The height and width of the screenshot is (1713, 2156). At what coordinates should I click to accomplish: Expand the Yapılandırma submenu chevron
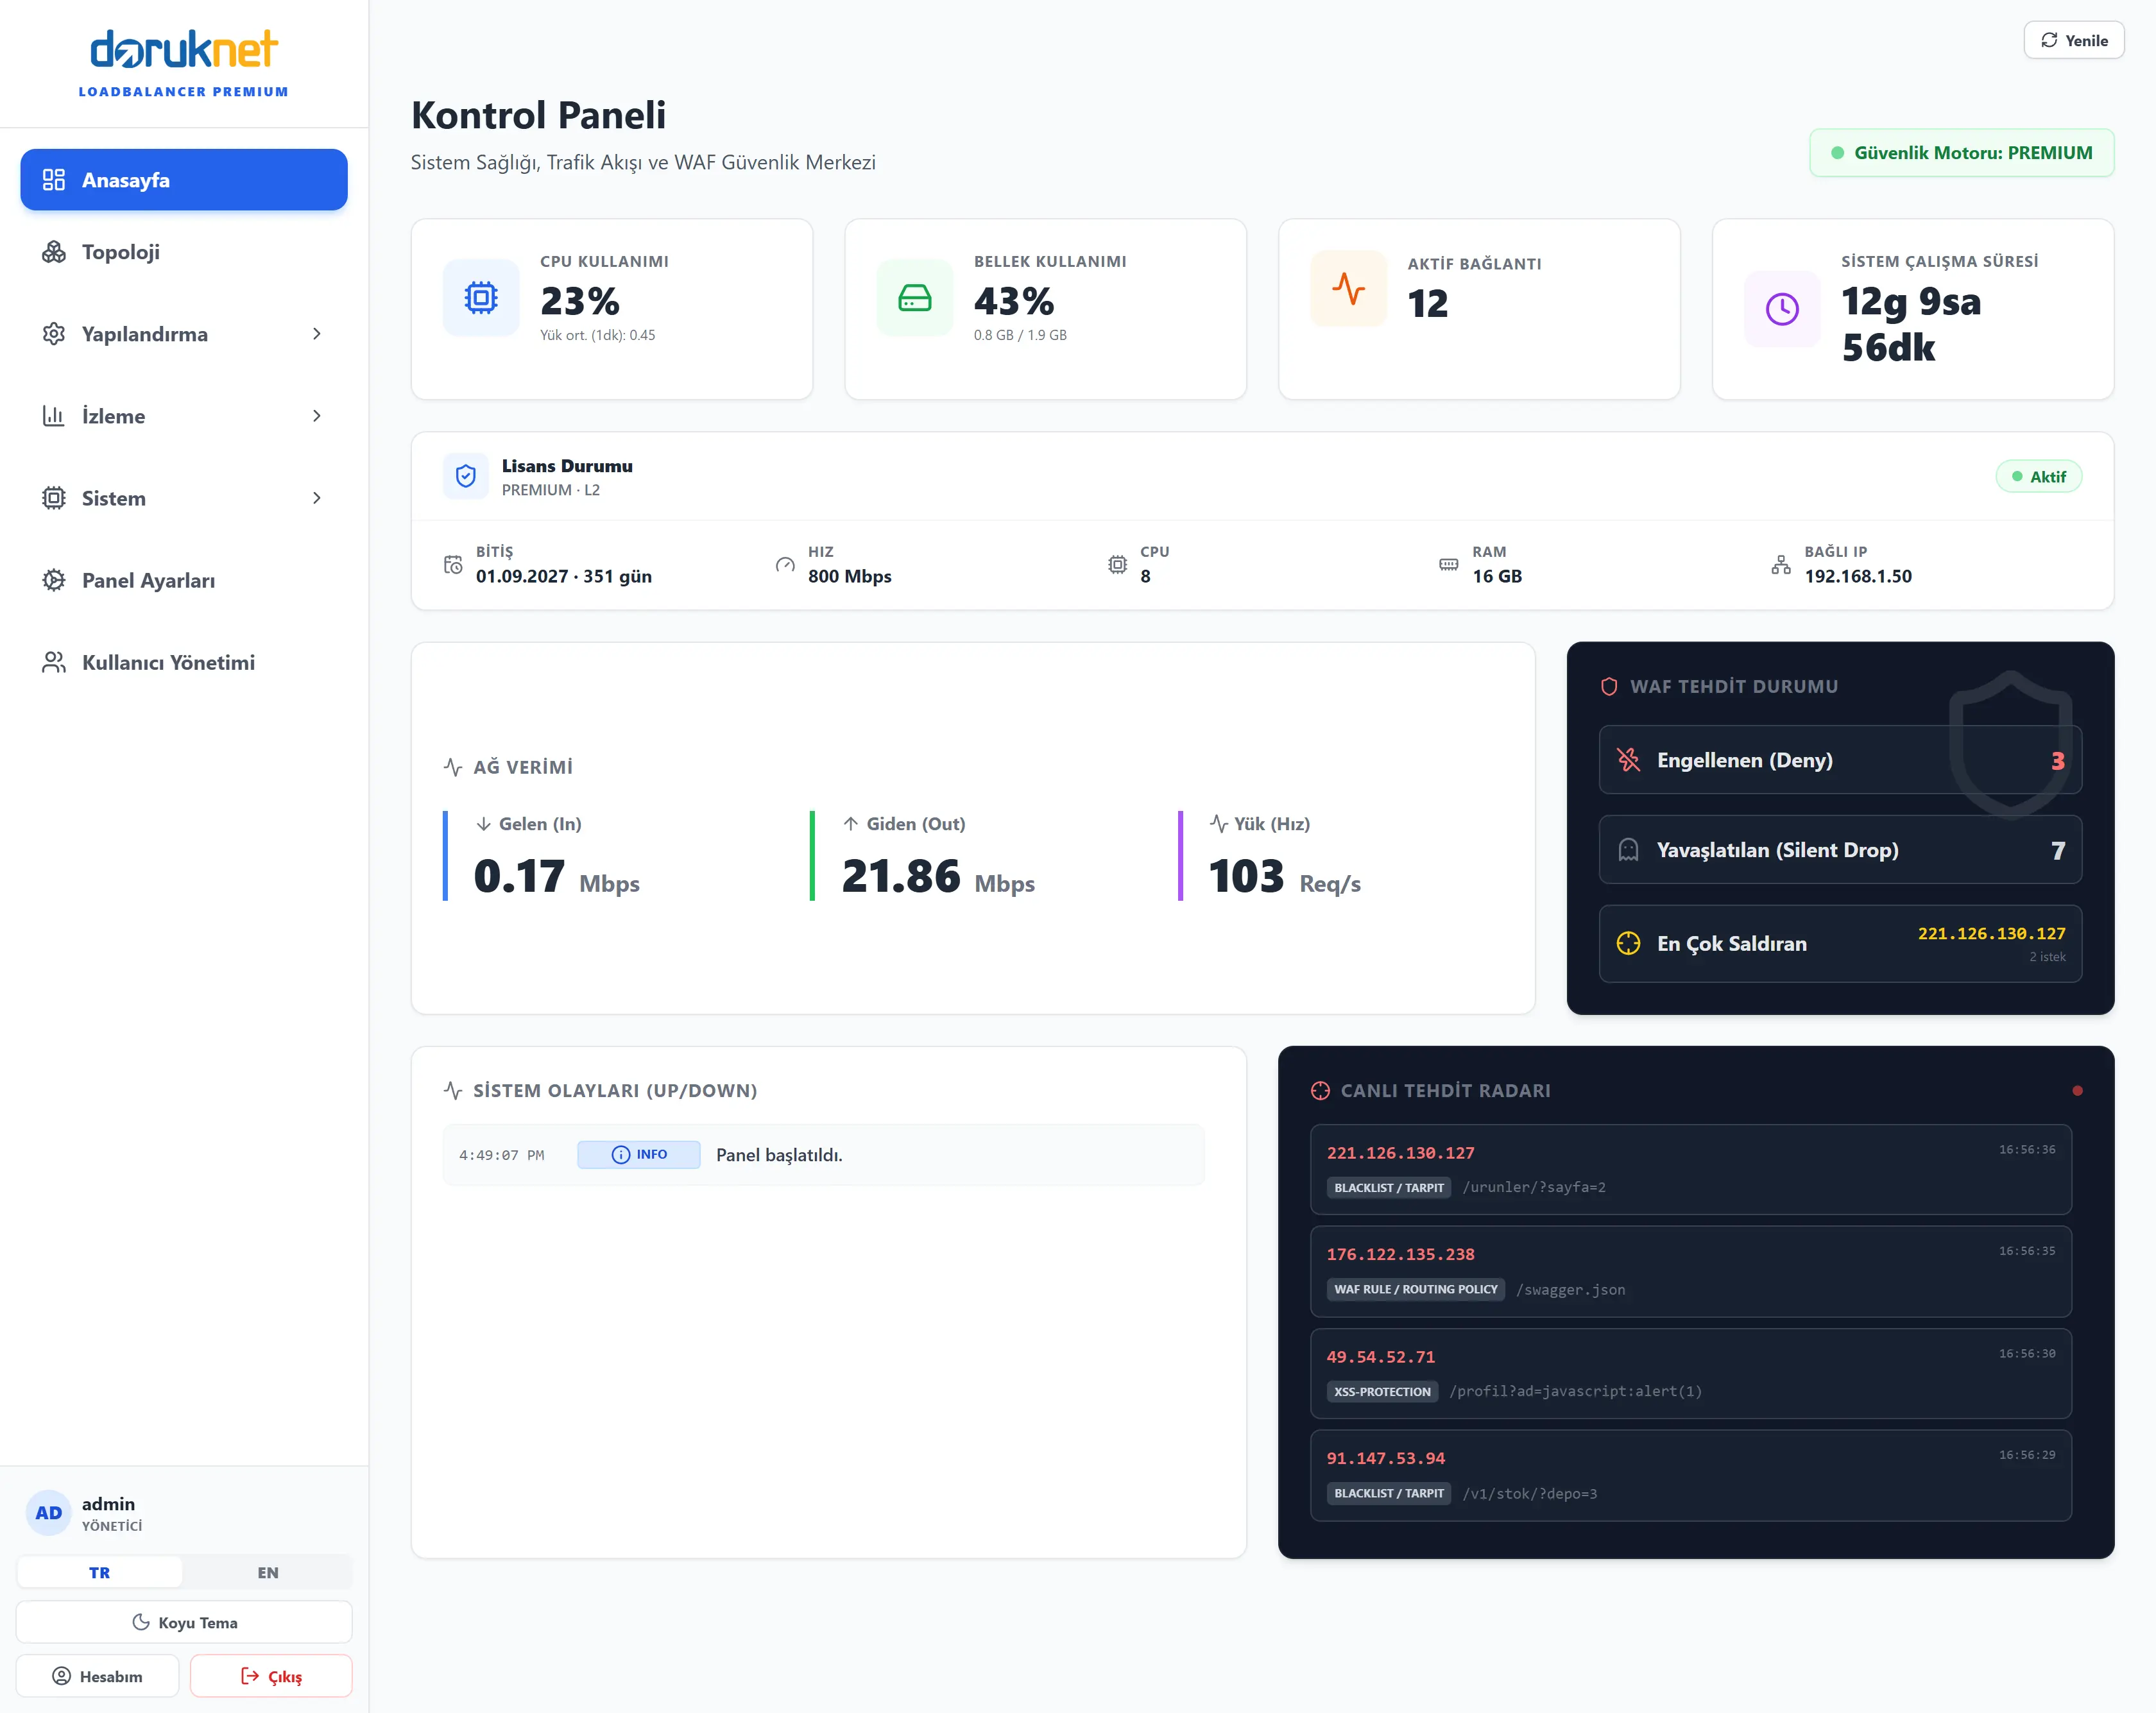click(x=317, y=334)
